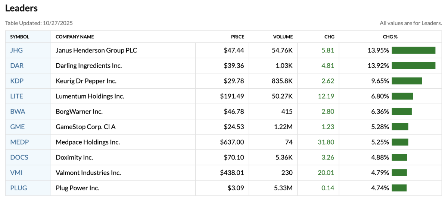Click the green bar for PLUG 4.74%
The image size is (448, 203).
[399, 188]
